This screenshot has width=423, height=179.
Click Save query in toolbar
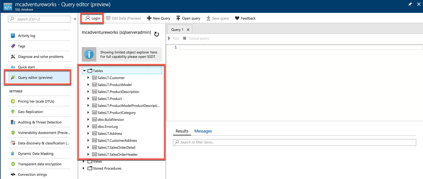point(218,18)
